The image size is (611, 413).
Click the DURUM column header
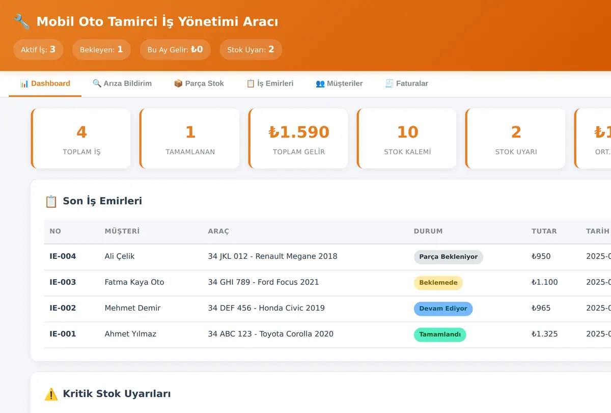point(428,231)
